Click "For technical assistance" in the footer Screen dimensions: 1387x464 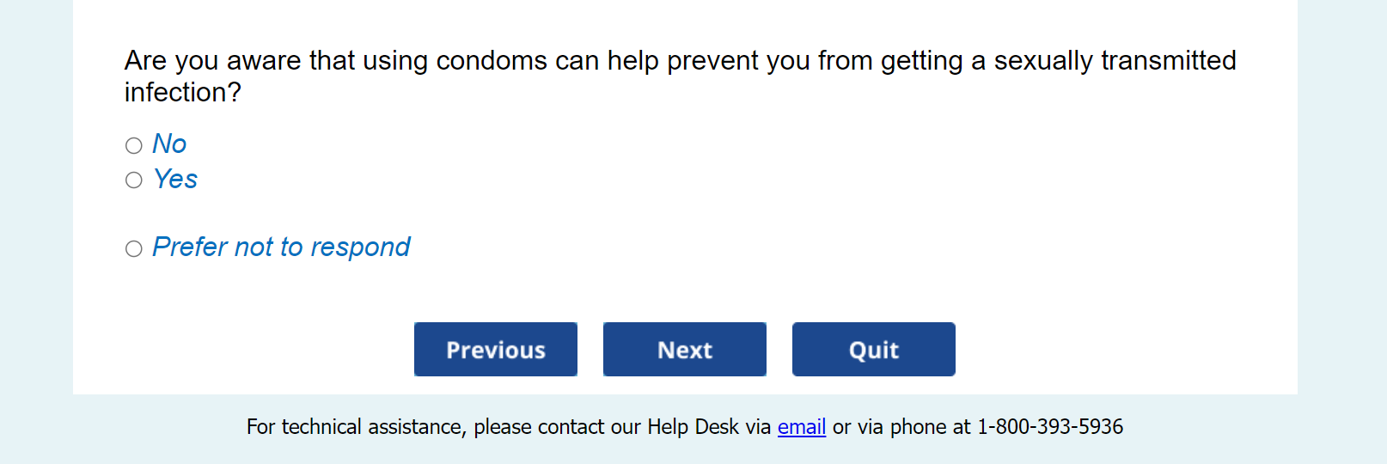point(356,427)
